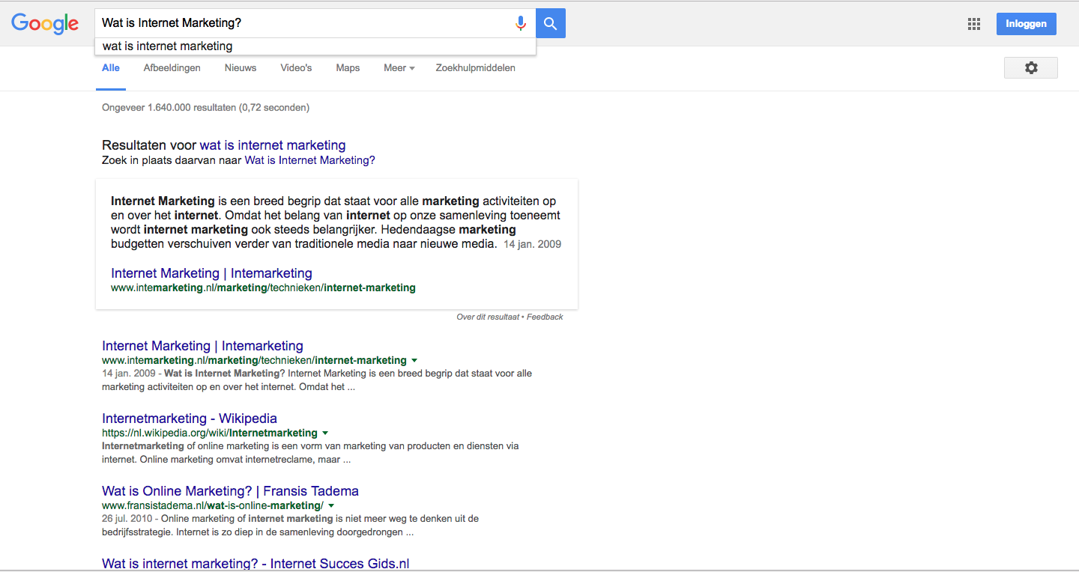Image resolution: width=1079 pixels, height=572 pixels.
Task: Open first result Internet Marketing | Intemarketing
Action: pyautogui.click(x=202, y=346)
